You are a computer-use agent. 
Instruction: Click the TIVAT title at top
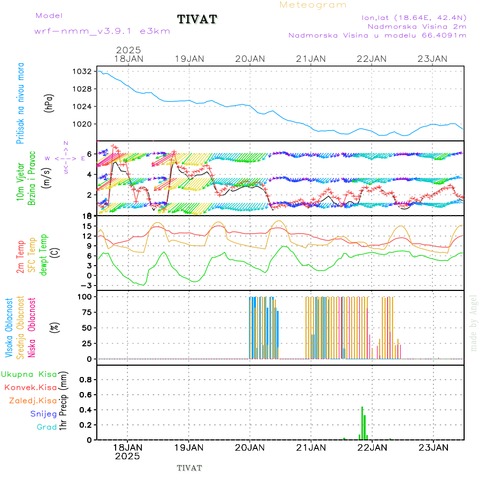tap(197, 20)
